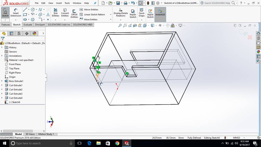Choose the Ellipse tool
The image size is (261, 147).
tap(40, 15)
